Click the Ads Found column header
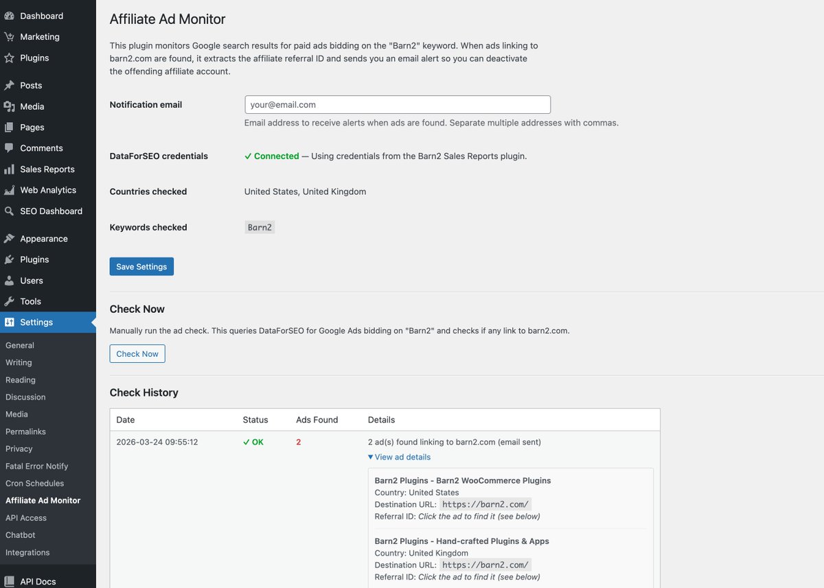Viewport: 824px width, 588px height. click(317, 420)
